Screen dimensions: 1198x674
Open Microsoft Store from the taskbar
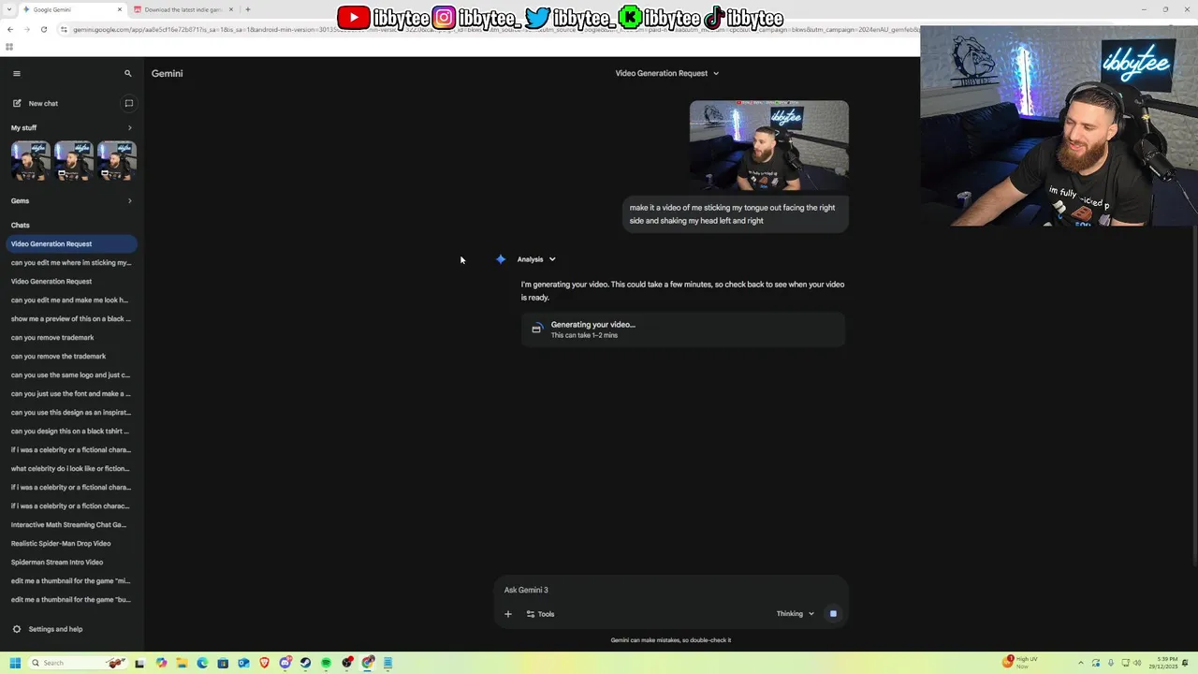223,663
